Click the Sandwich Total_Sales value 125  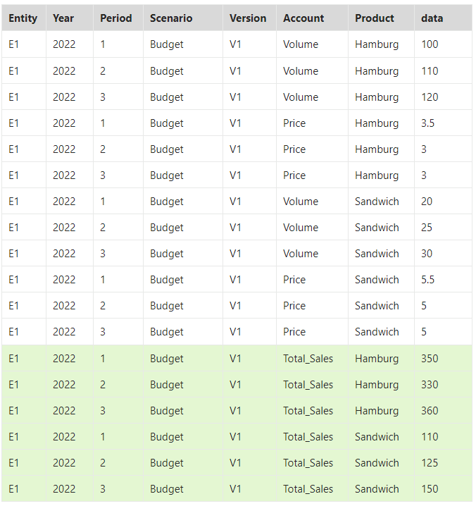point(430,463)
